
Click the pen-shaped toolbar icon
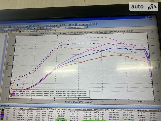pyautogui.click(x=57, y=25)
